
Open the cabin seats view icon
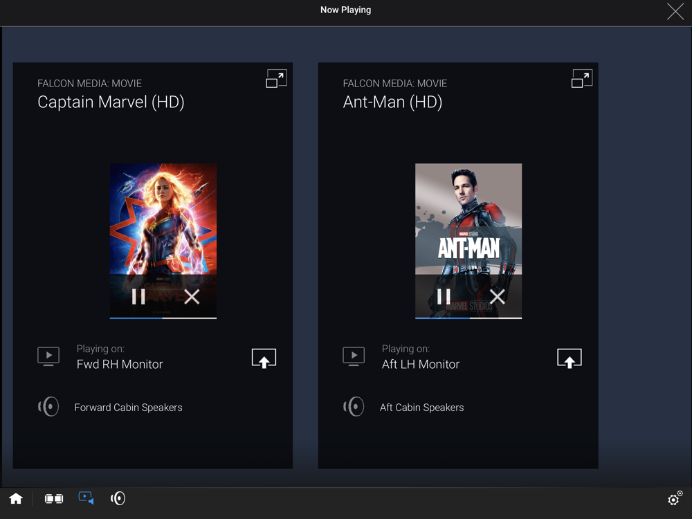point(54,499)
